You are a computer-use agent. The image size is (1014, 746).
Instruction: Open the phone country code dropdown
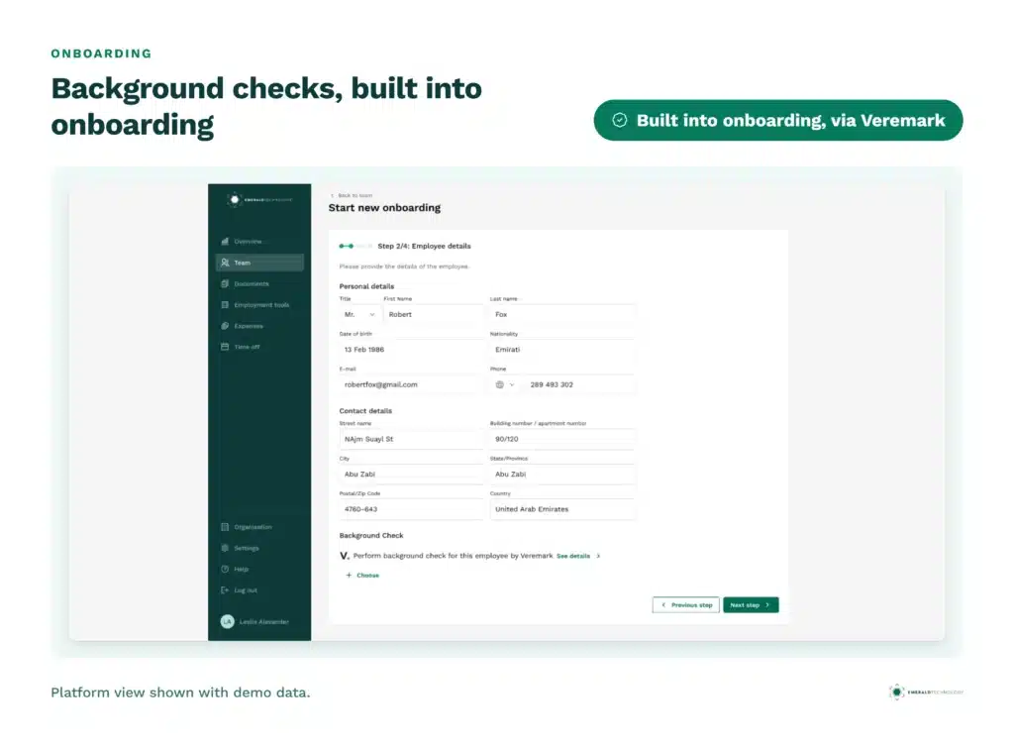pos(506,384)
